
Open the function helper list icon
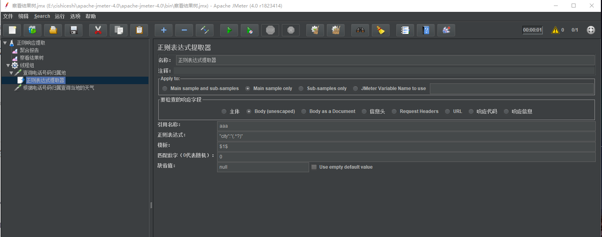(x=405, y=30)
